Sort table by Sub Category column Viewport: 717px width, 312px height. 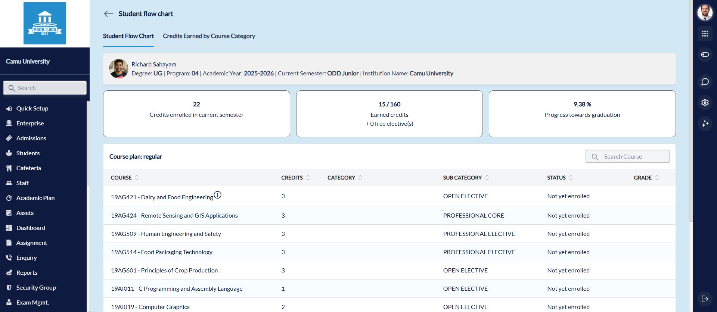click(487, 178)
